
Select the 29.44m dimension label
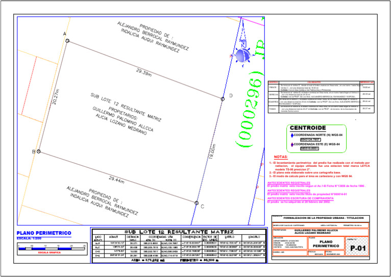point(117,180)
